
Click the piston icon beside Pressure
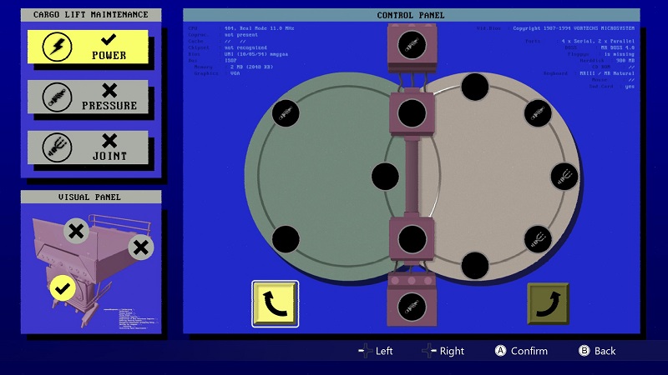pyautogui.click(x=57, y=97)
